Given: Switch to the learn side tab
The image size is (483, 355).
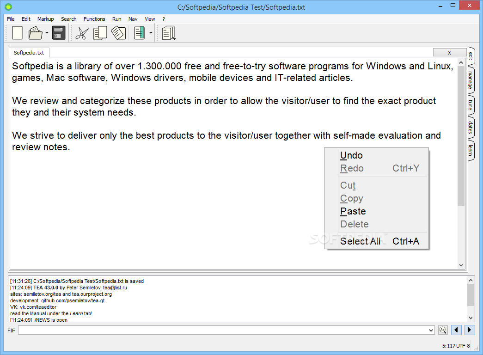Looking at the screenshot, I should tap(471, 150).
